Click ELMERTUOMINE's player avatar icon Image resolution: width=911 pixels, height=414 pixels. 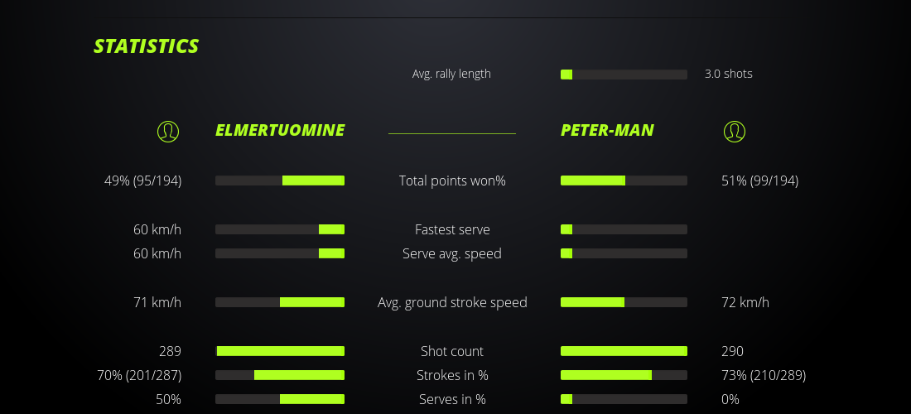pos(168,131)
